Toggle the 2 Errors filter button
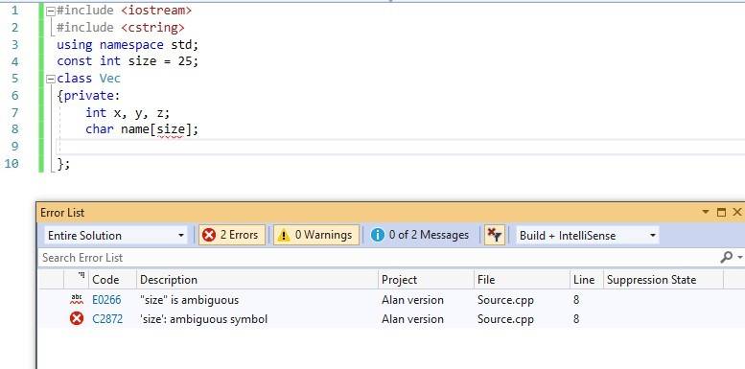The width and height of the screenshot is (745, 369). (x=232, y=235)
